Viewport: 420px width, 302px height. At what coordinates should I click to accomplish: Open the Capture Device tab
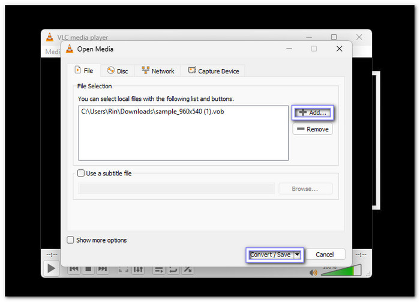pyautogui.click(x=213, y=71)
